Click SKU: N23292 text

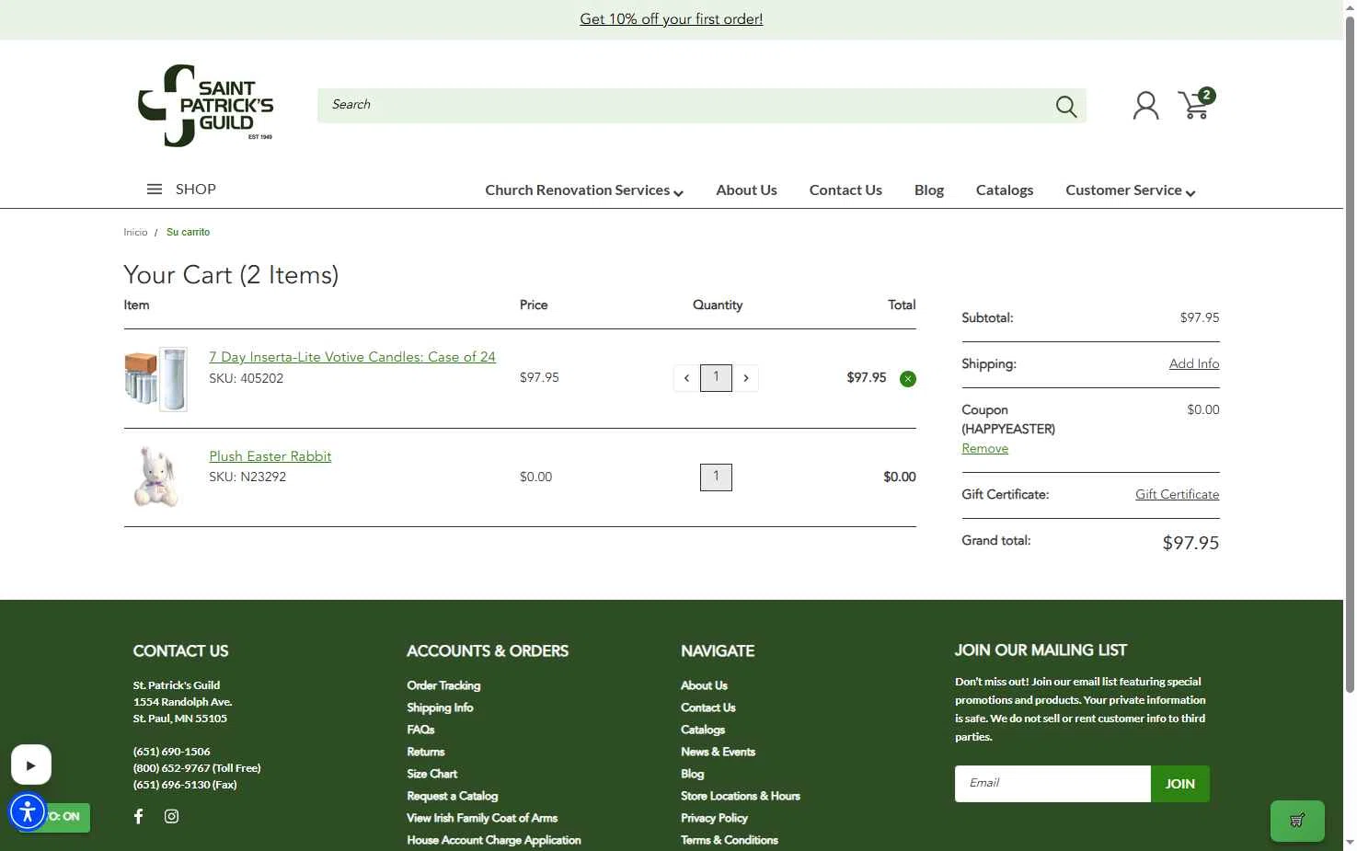point(247,477)
